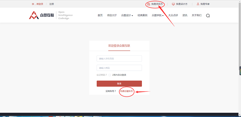Click the 没有账号？ text
This screenshot has width=241, height=117.
[x=111, y=91]
